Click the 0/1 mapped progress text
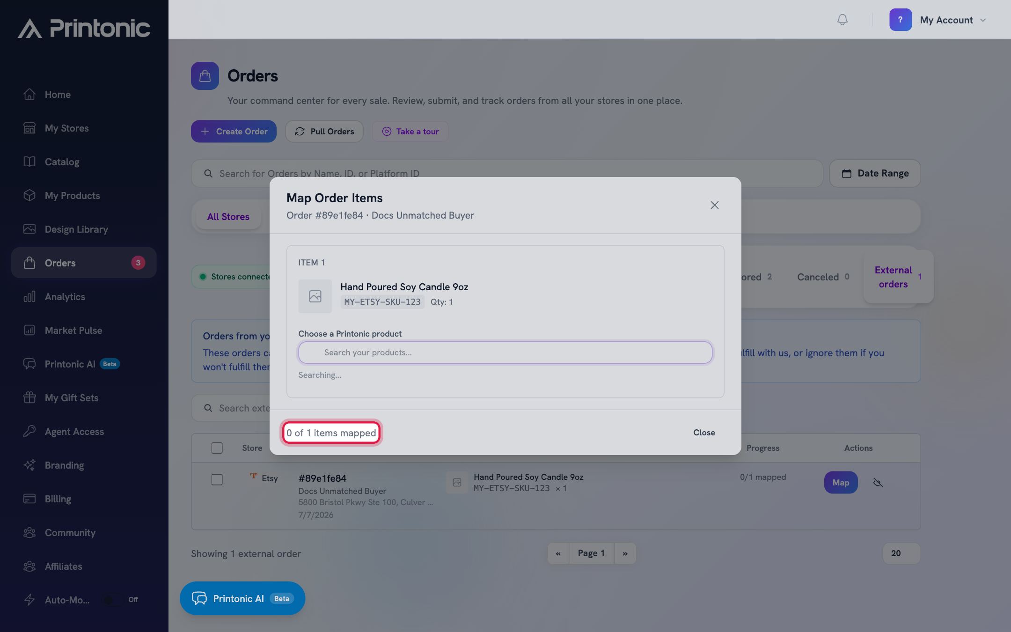 [763, 477]
